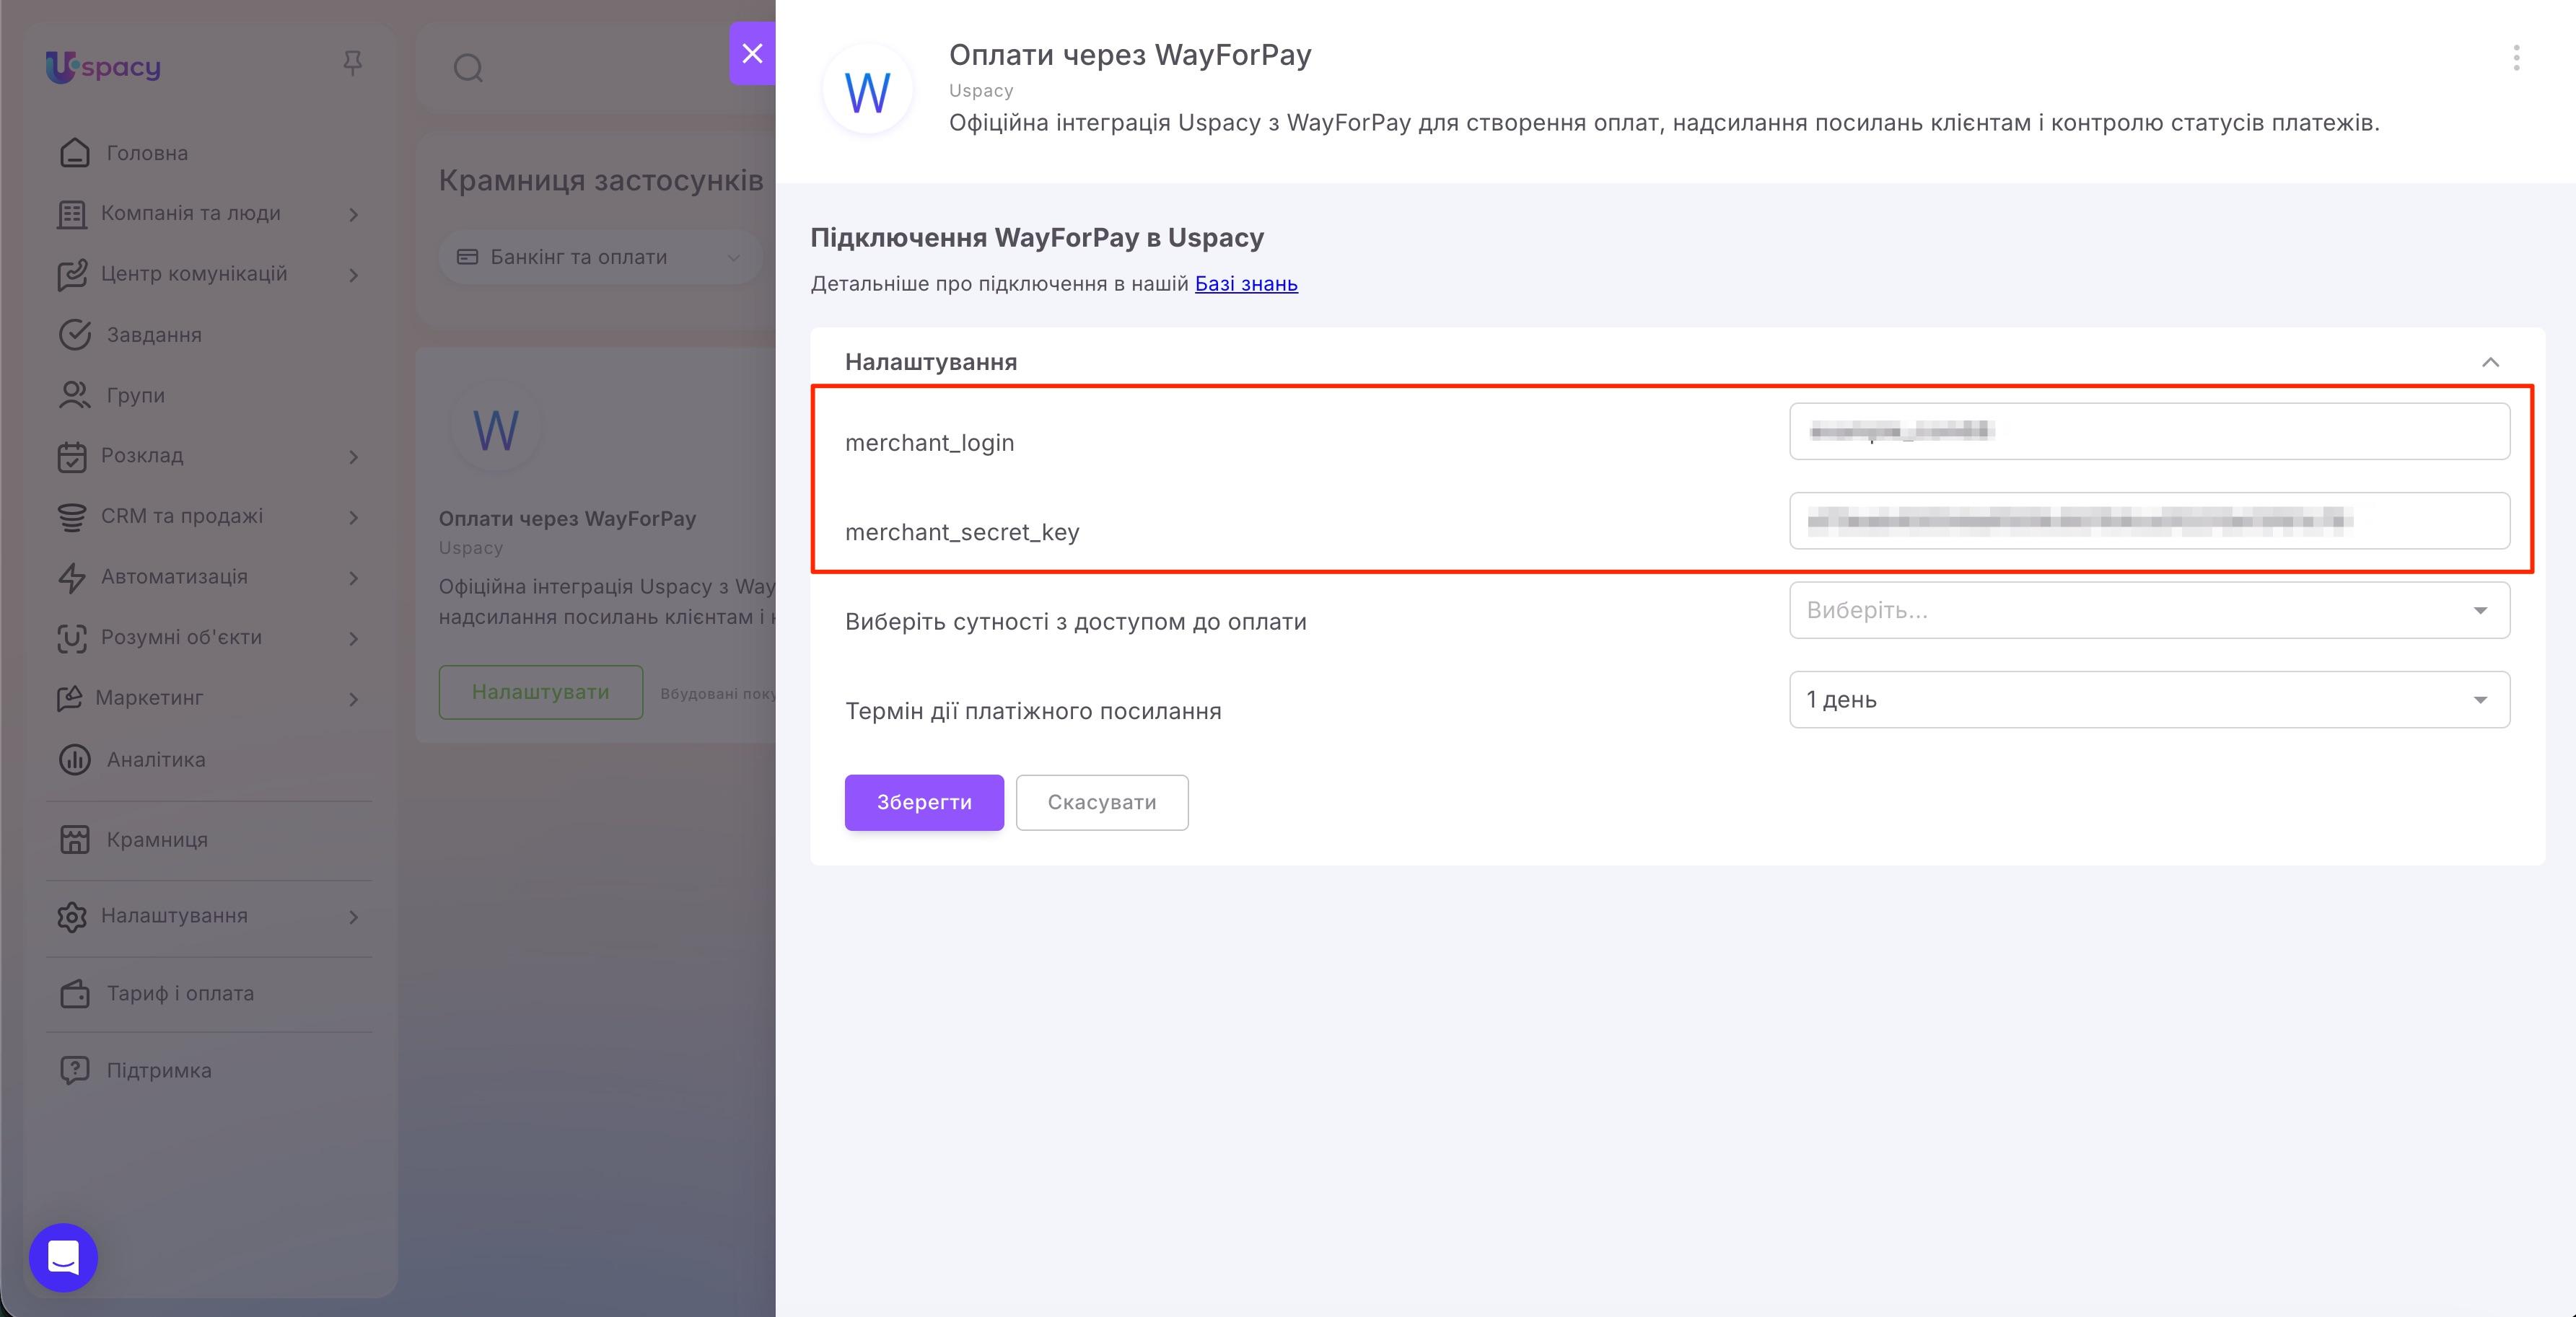Image resolution: width=2576 pixels, height=1317 pixels.
Task: Expand Розумні об'єкти submenu arrow
Action: [353, 638]
